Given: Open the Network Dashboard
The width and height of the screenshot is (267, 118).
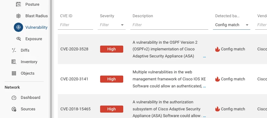Looking at the screenshot, I should (30, 98).
